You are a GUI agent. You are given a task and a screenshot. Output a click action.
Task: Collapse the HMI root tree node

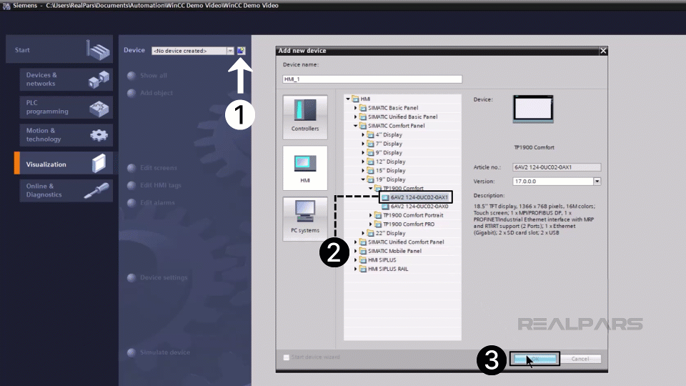[x=348, y=99]
